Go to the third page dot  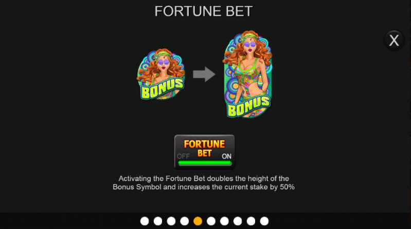tap(171, 221)
